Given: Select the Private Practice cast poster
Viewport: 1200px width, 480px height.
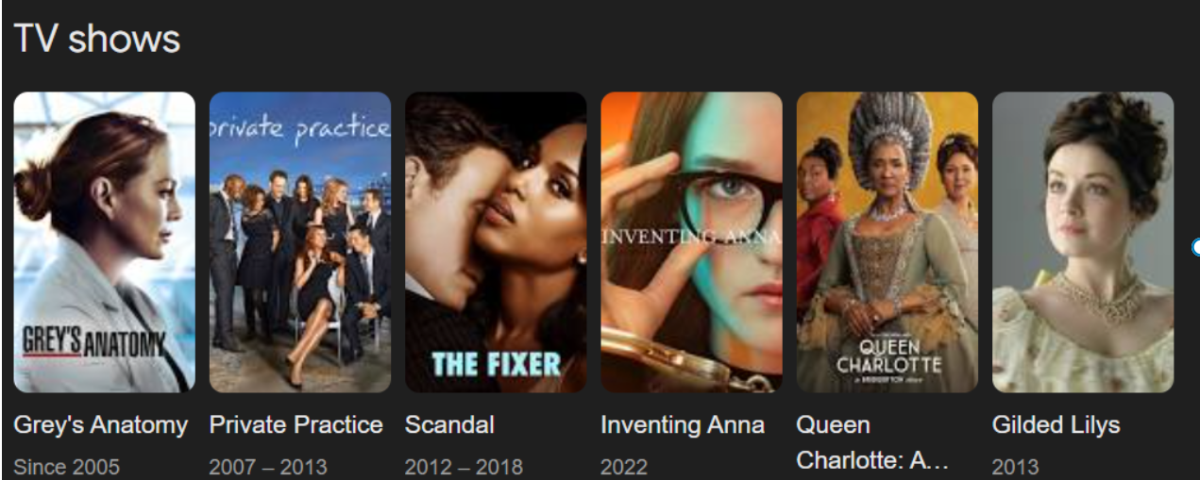Looking at the screenshot, I should (x=299, y=242).
